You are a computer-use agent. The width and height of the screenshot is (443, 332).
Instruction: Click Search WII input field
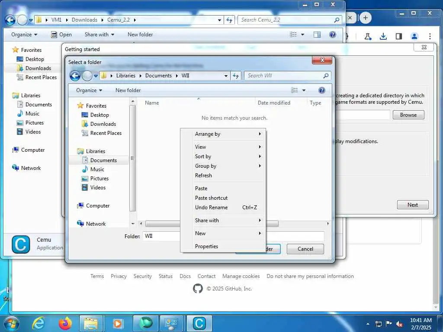(x=284, y=76)
